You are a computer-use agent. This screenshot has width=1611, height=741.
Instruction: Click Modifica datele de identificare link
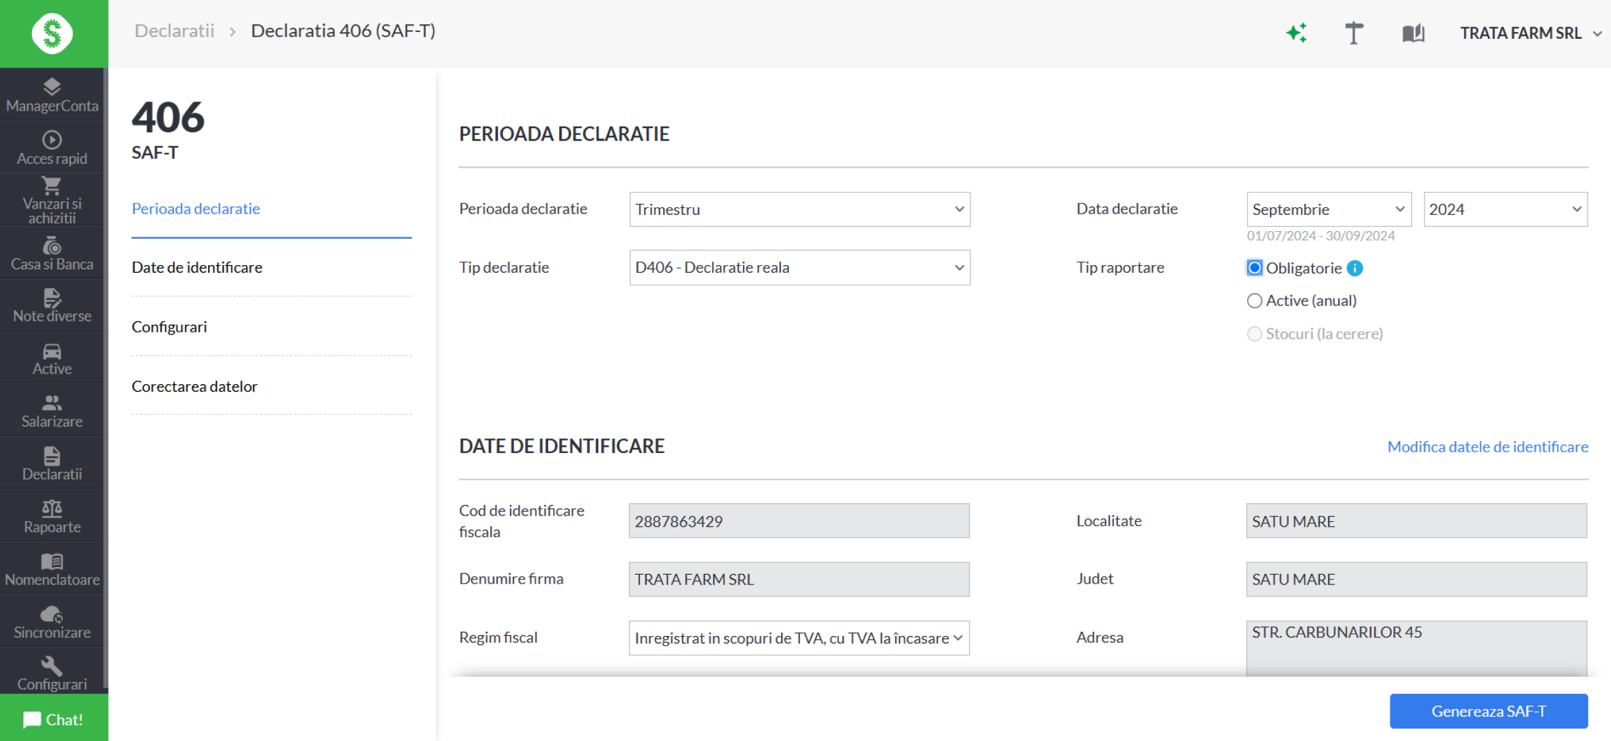[x=1488, y=447]
